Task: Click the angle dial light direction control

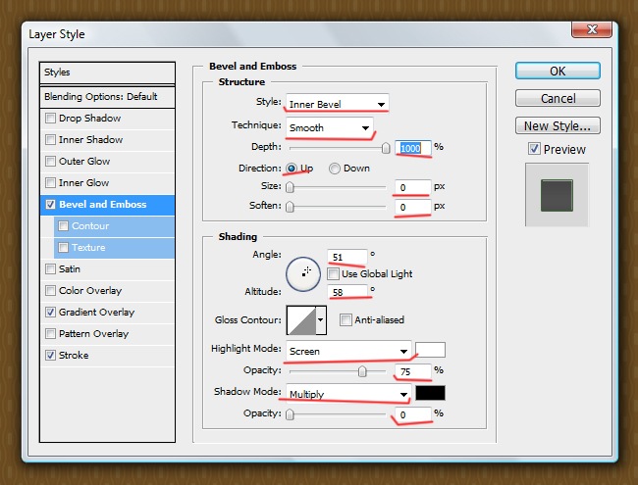Action: 304,273
